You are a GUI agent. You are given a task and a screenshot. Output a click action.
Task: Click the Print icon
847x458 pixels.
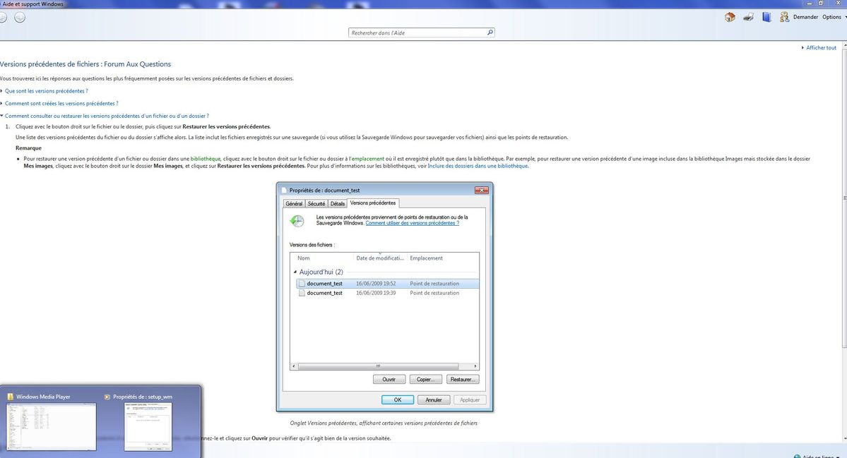(x=748, y=16)
